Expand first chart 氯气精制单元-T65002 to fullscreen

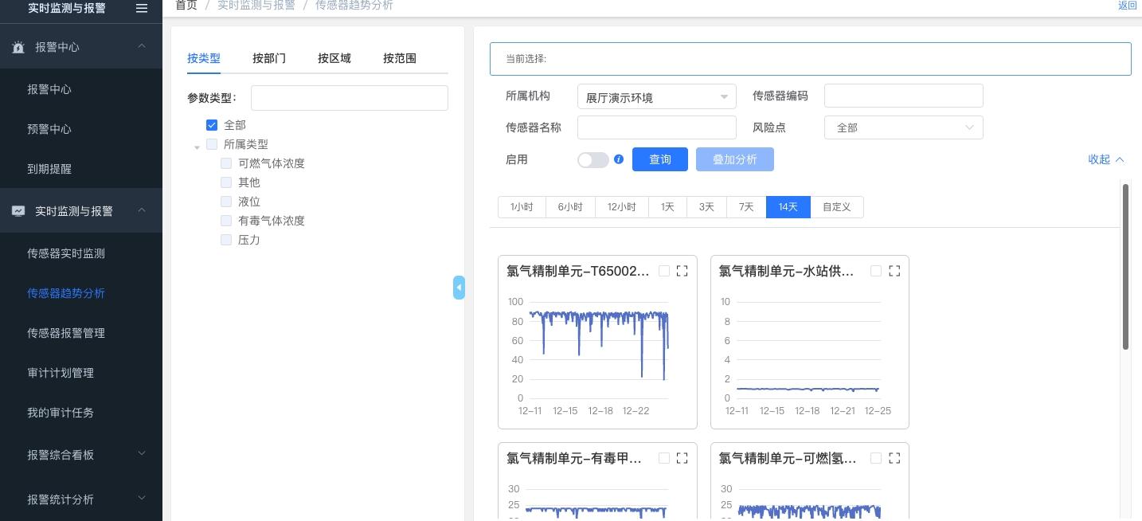[682, 271]
